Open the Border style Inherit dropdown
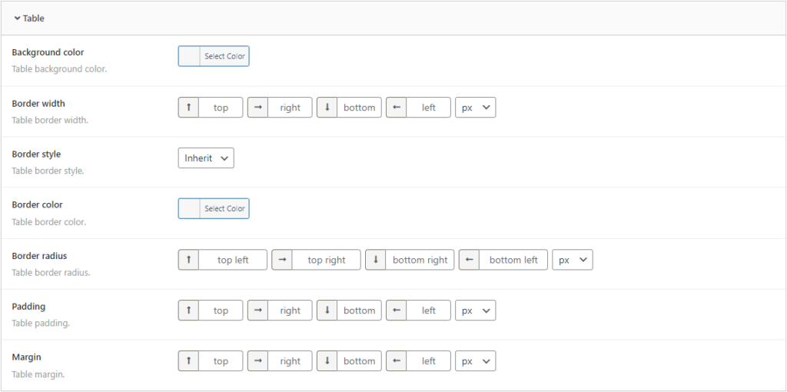 tap(206, 158)
